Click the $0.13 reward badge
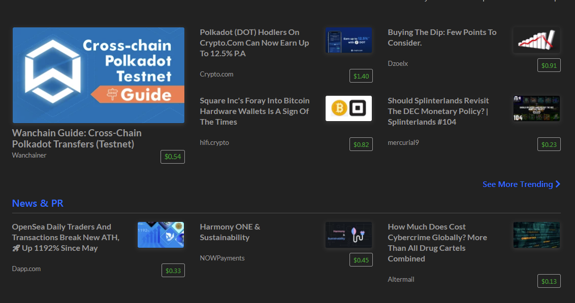This screenshot has height=303, width=575. coord(549,281)
